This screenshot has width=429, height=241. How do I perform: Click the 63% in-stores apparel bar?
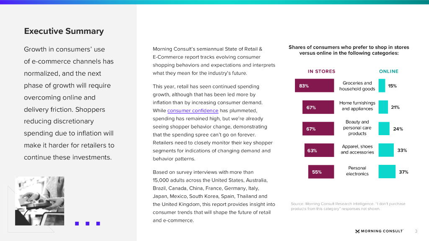point(319,150)
